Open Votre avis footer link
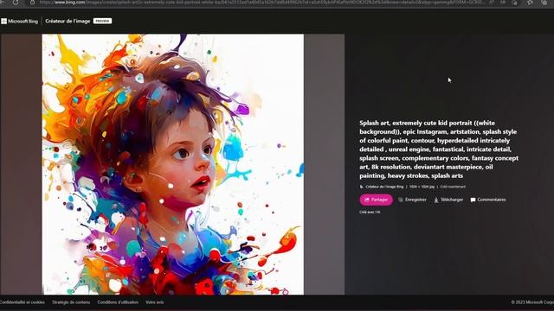Image resolution: width=554 pixels, height=311 pixels. (154, 302)
